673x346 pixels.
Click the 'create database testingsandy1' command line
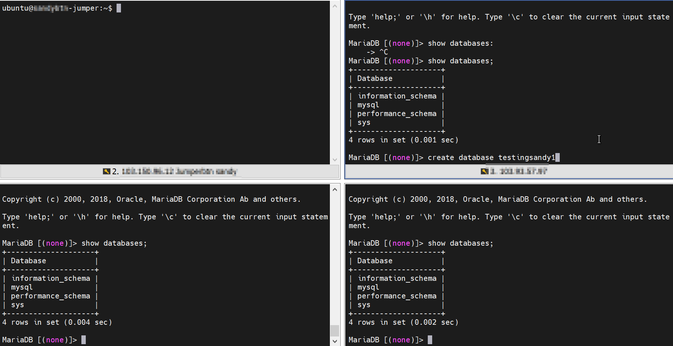pyautogui.click(x=491, y=158)
